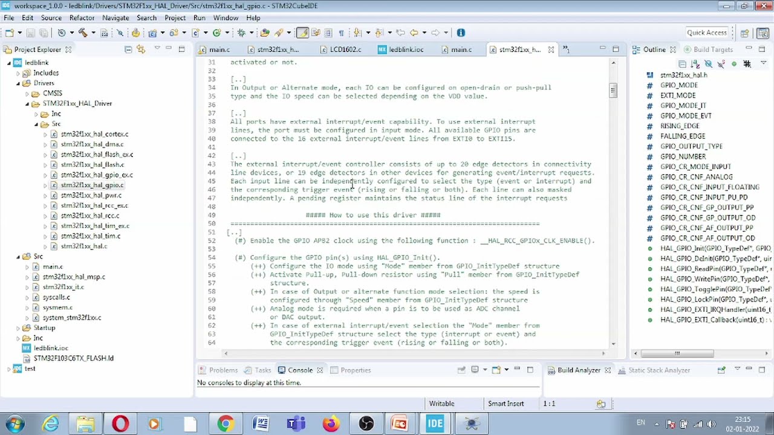Click Pin Console icon in Console view
The height and width of the screenshot is (435, 774).
(x=461, y=370)
